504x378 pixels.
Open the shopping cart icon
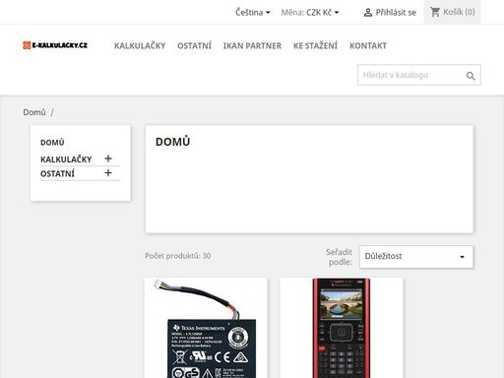coord(435,12)
